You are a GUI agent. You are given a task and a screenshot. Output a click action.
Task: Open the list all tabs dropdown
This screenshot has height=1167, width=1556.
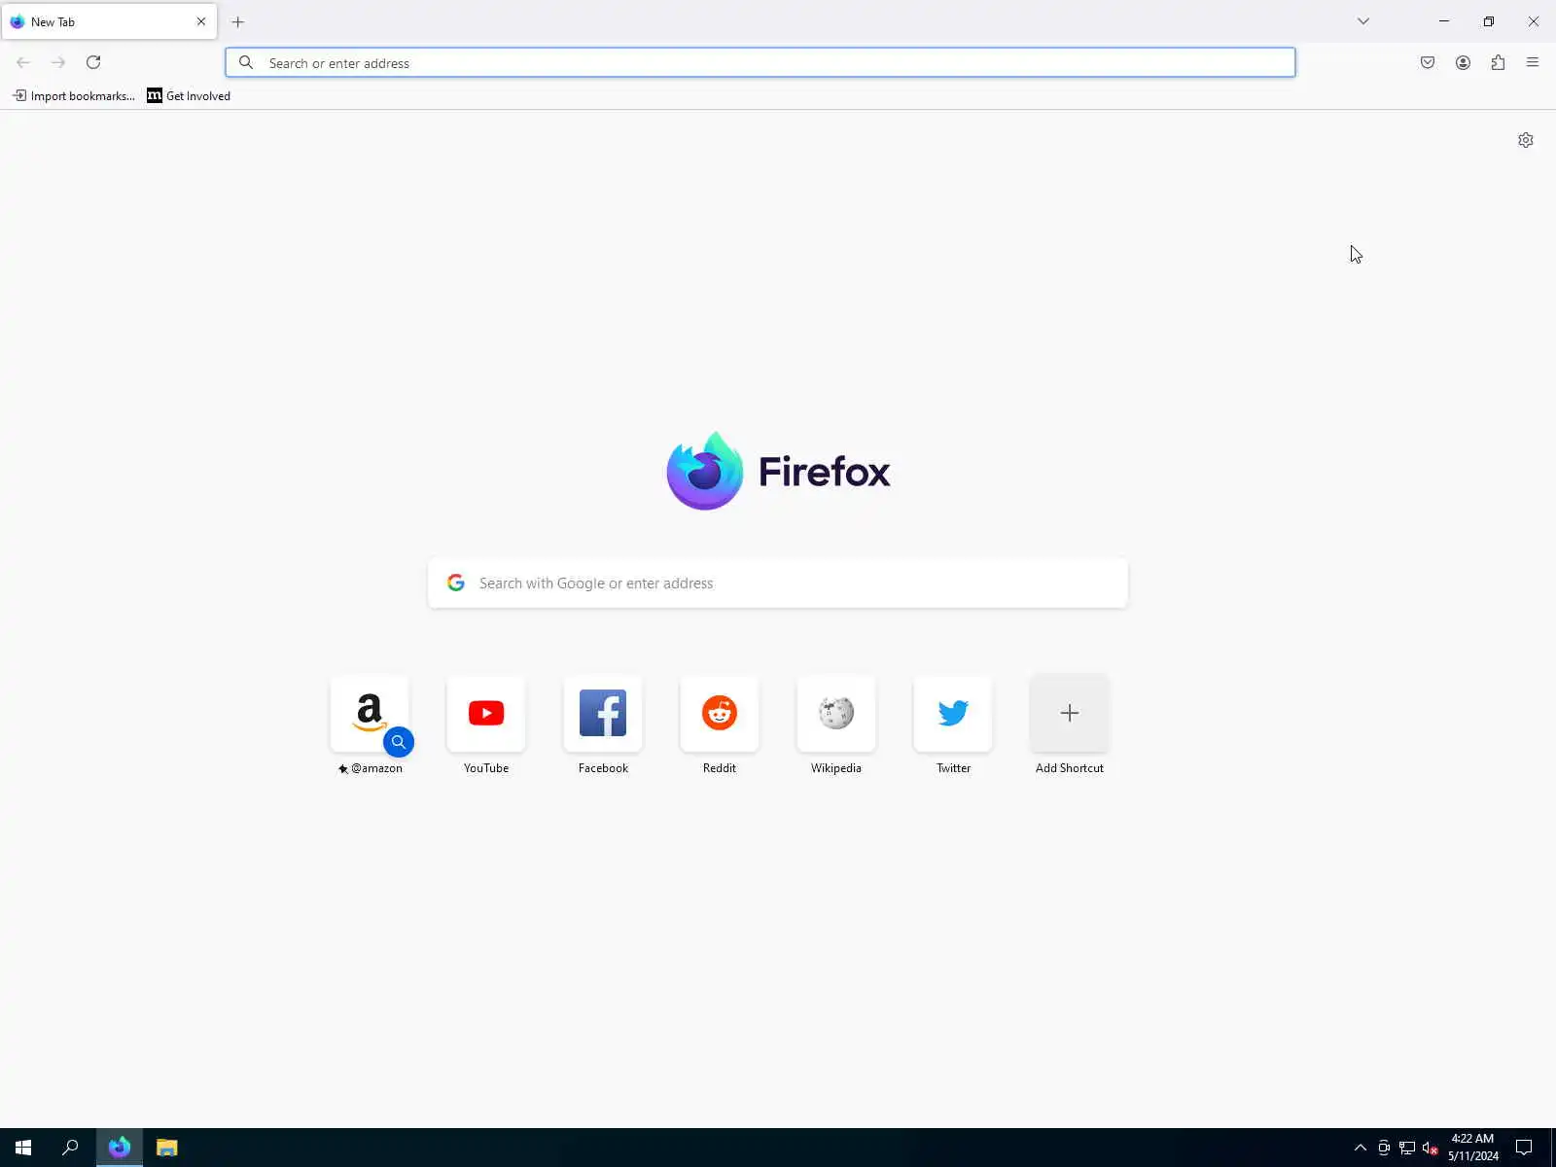coord(1363,21)
